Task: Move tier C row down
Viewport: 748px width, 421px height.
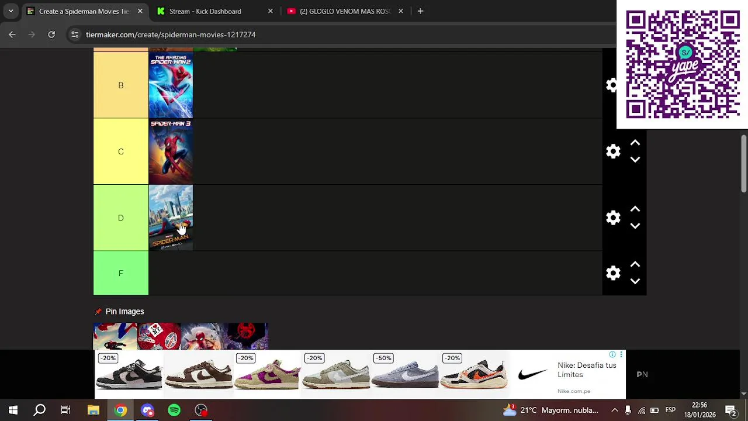Action: point(635,159)
